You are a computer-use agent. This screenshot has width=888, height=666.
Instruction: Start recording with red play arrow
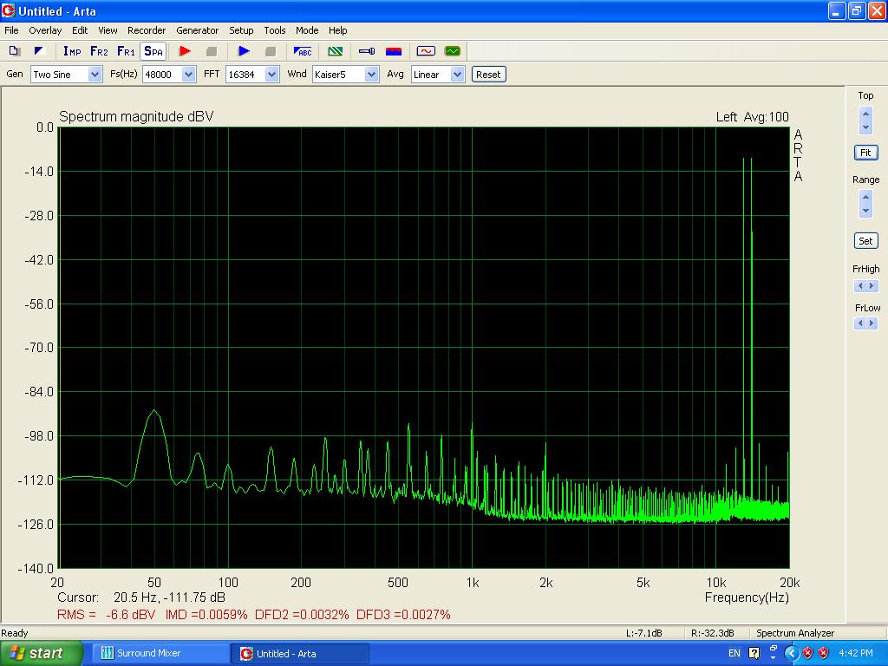click(x=185, y=51)
